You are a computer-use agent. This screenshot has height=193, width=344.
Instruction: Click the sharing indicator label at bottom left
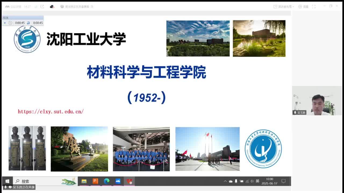[19, 187]
